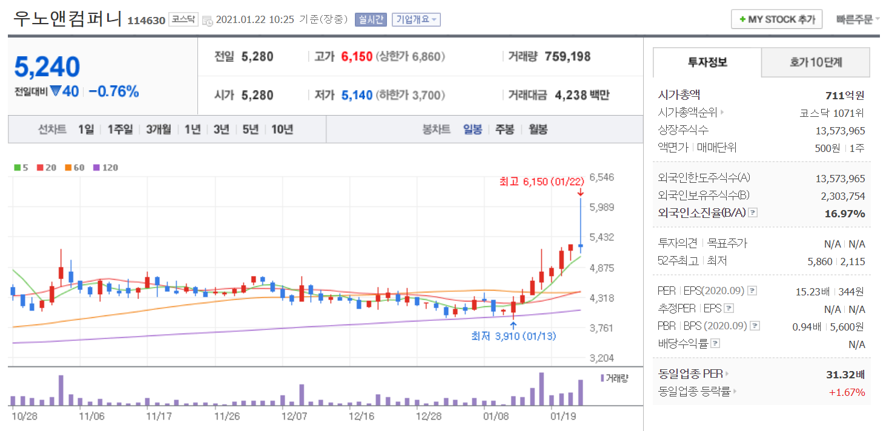
Task: Switch candle chart to 주봉 weekly
Action: point(504,130)
